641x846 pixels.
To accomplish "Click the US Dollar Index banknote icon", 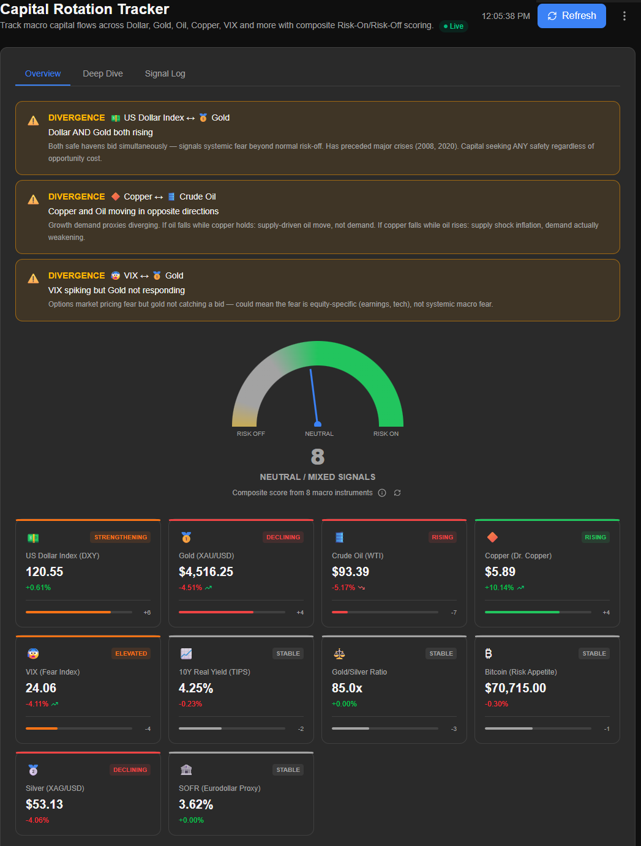I will tap(32, 537).
